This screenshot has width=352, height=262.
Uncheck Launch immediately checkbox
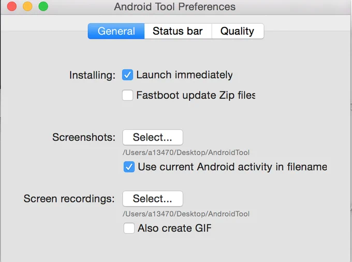pos(127,75)
